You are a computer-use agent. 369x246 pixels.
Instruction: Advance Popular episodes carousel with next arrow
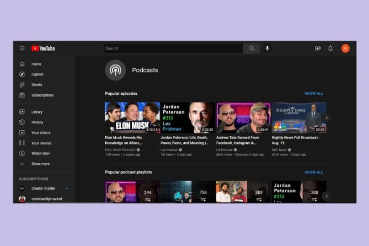click(326, 118)
